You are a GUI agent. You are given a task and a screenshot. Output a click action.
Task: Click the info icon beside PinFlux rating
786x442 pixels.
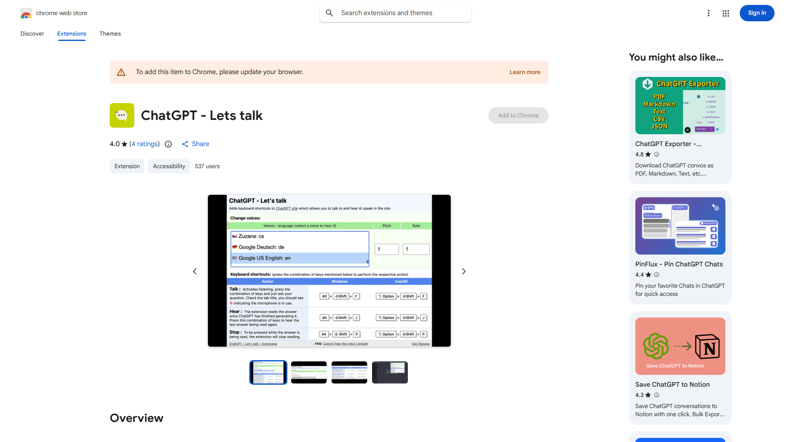click(x=657, y=275)
